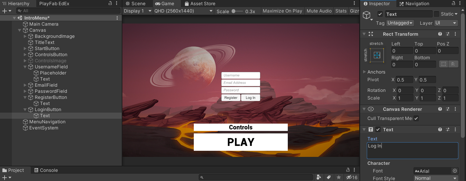Open the IntroMenu scene options menu
This screenshot has width=466, height=181.
tap(117, 18)
